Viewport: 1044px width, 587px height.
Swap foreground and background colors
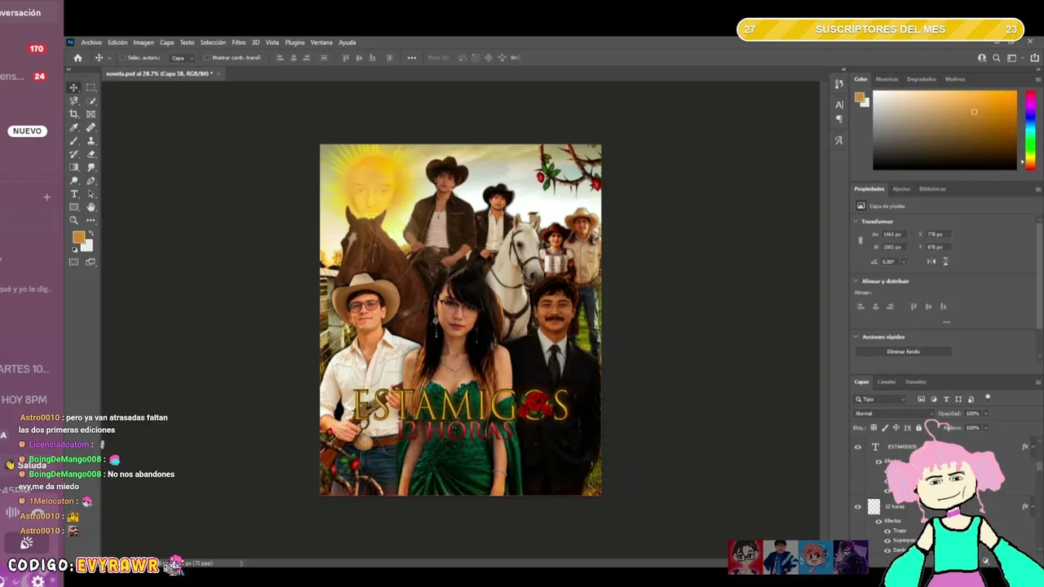90,234
